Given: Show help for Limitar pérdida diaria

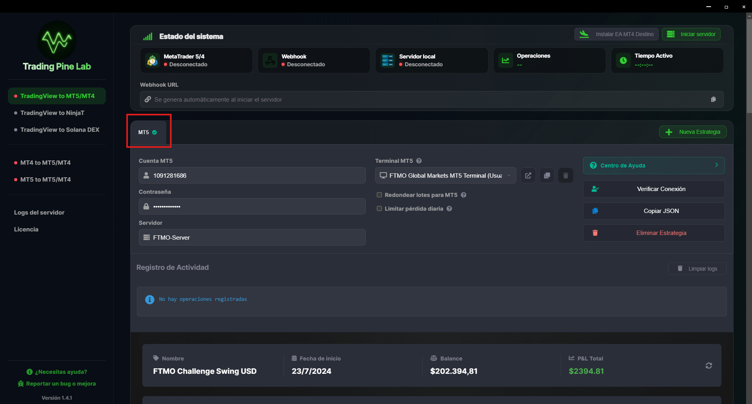Looking at the screenshot, I should coord(449,209).
